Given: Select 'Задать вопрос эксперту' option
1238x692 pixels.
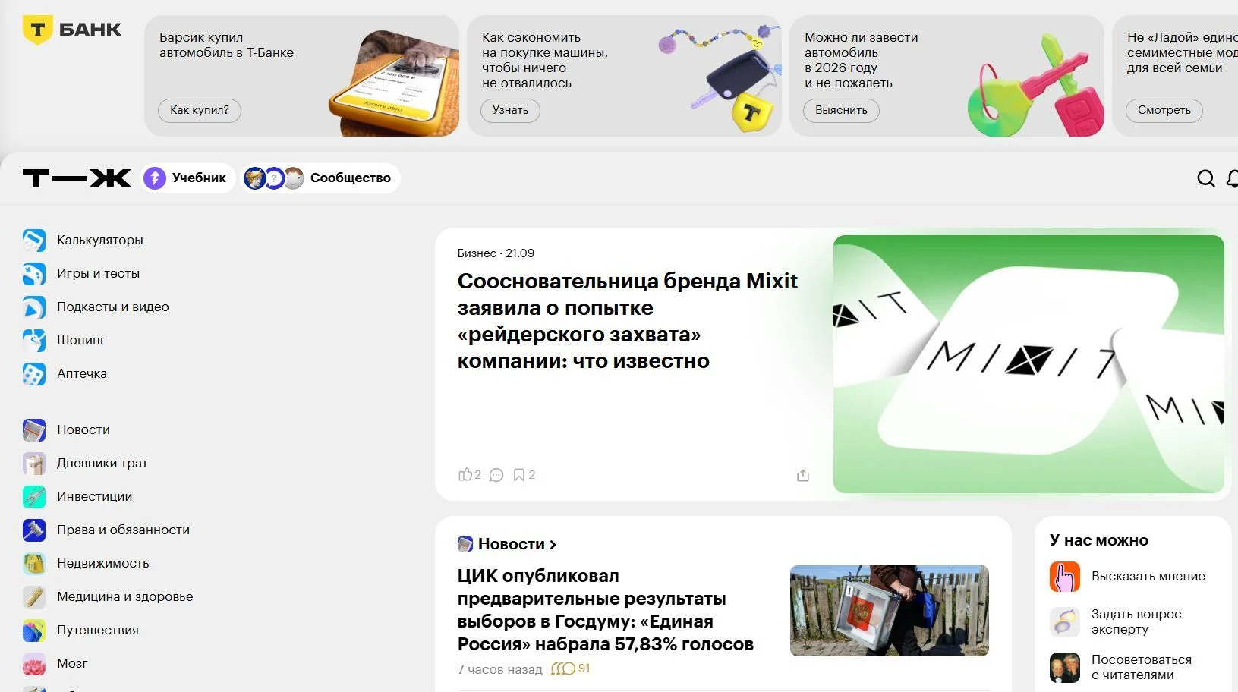Looking at the screenshot, I should (1116, 622).
